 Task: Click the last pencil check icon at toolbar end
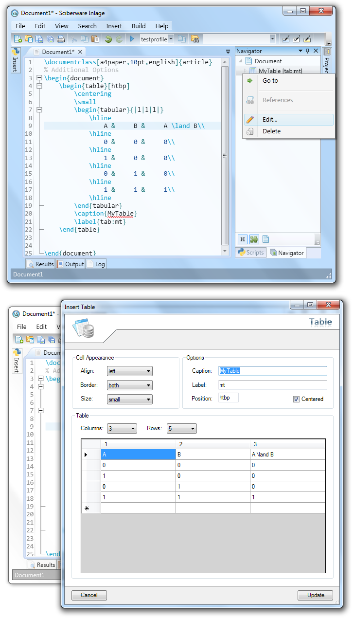[x=307, y=39]
